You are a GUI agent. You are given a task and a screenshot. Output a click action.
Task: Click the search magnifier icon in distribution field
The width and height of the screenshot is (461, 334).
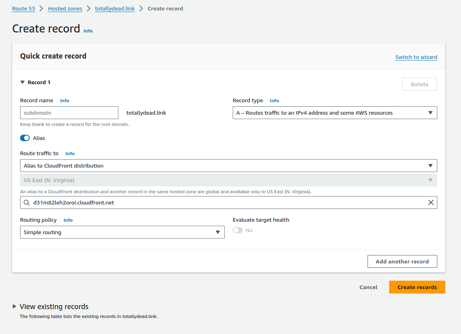[x=26, y=202]
